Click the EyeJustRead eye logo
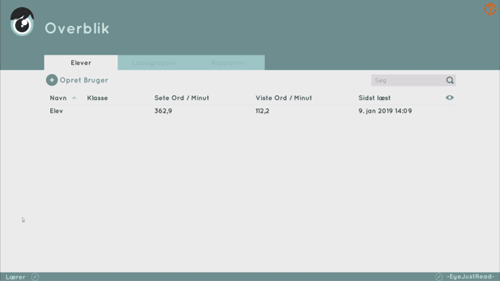The image size is (500, 281). point(22,21)
